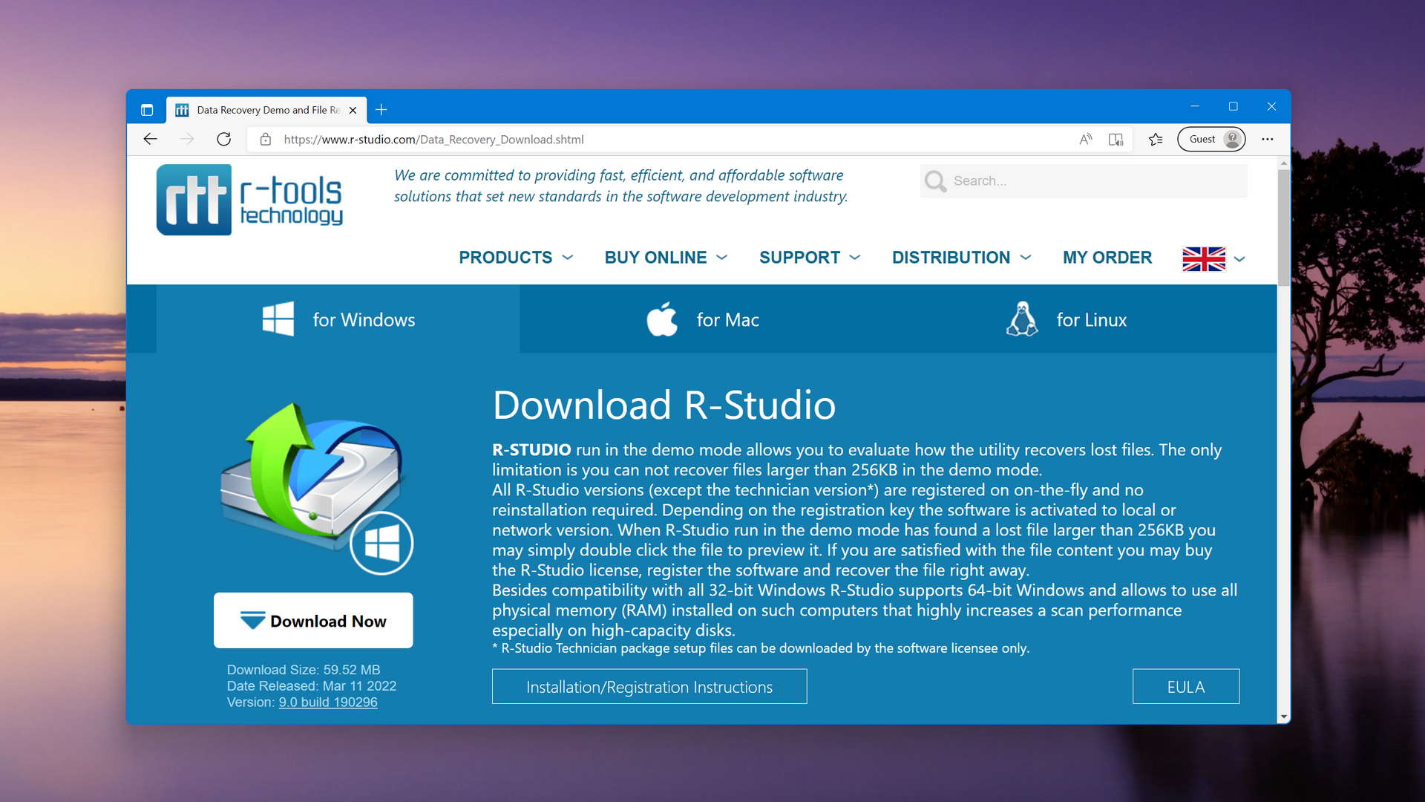The height and width of the screenshot is (802, 1425).
Task: Close the Data Recovery Demo tab
Action: tap(353, 110)
